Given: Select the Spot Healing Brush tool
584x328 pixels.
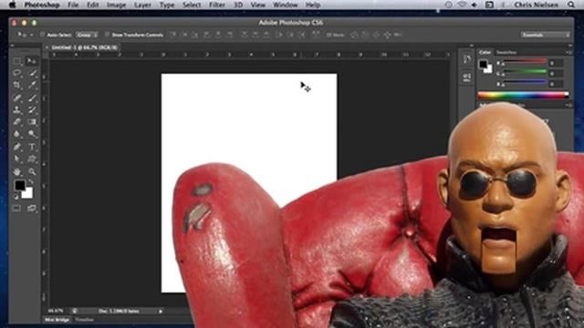Looking at the screenshot, I should 17,97.
